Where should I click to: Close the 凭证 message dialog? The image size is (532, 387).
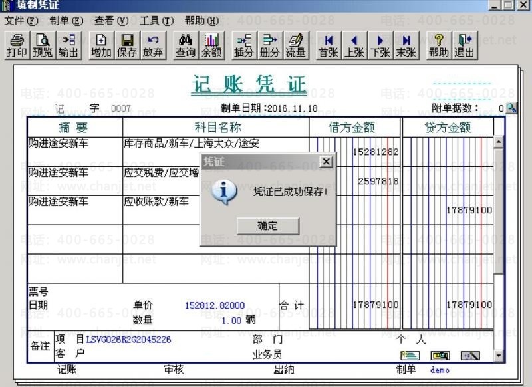point(326,162)
